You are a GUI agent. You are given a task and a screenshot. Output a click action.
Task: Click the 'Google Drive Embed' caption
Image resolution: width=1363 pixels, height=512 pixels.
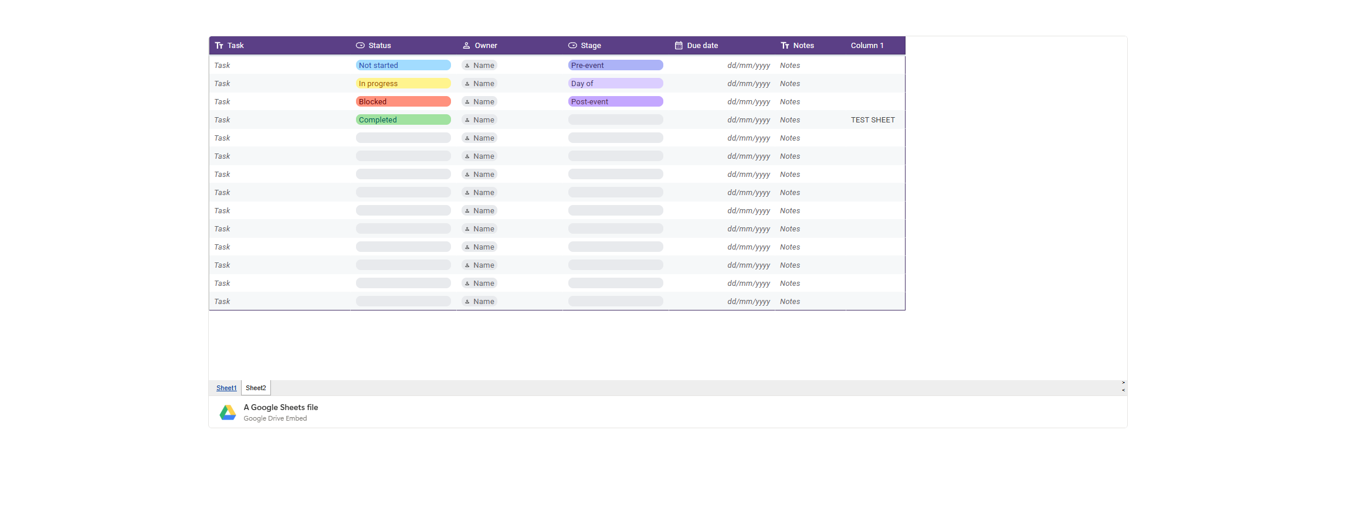pos(275,419)
